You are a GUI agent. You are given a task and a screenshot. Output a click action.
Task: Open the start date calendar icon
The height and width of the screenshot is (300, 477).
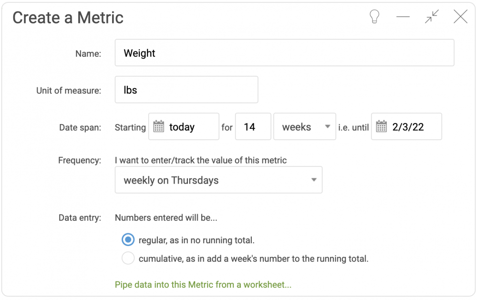158,126
